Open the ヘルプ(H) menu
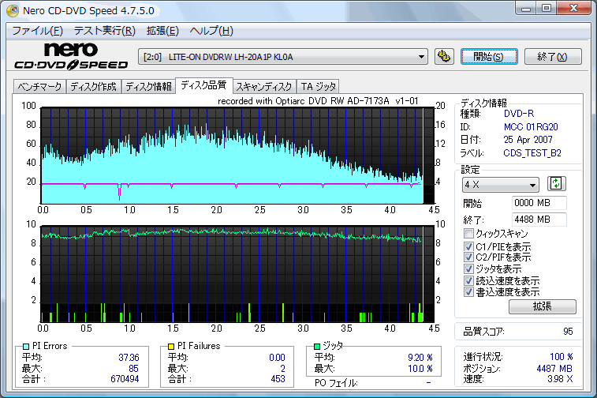597x398 pixels. [x=211, y=31]
